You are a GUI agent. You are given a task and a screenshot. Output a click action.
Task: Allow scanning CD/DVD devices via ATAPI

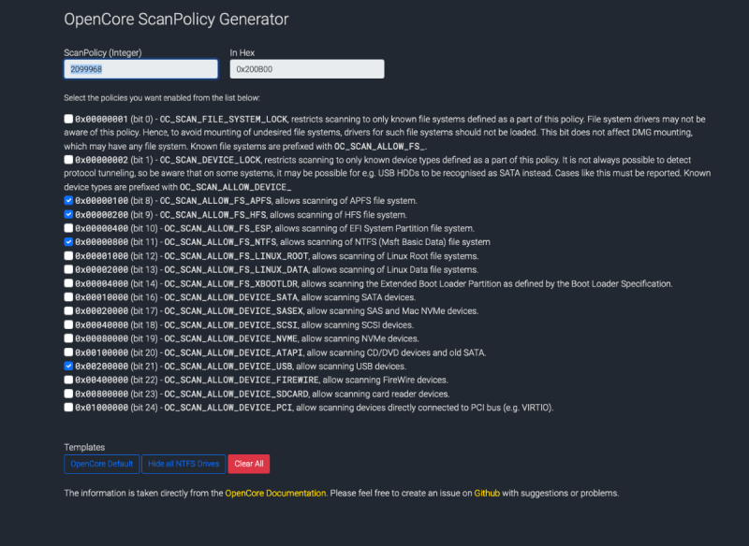point(67,352)
